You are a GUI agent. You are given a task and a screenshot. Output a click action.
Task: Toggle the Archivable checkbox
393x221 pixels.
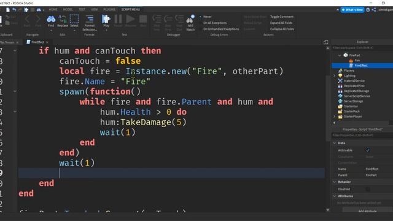pyautogui.click(x=368, y=150)
